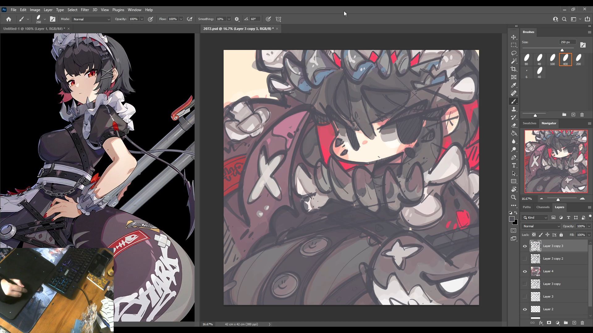Toggle lock all padlock icon
Viewport: 593px width, 333px height.
(561, 235)
